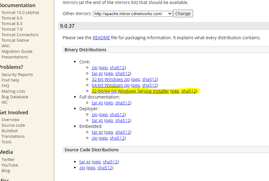The height and width of the screenshot is (181, 269).
Task: Open the Other mirrors dropdown
Action: click(133, 14)
